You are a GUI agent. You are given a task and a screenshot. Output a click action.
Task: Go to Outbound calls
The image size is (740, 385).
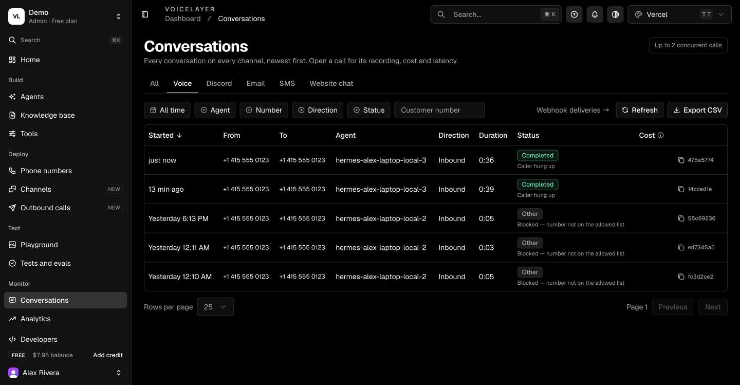point(65,208)
